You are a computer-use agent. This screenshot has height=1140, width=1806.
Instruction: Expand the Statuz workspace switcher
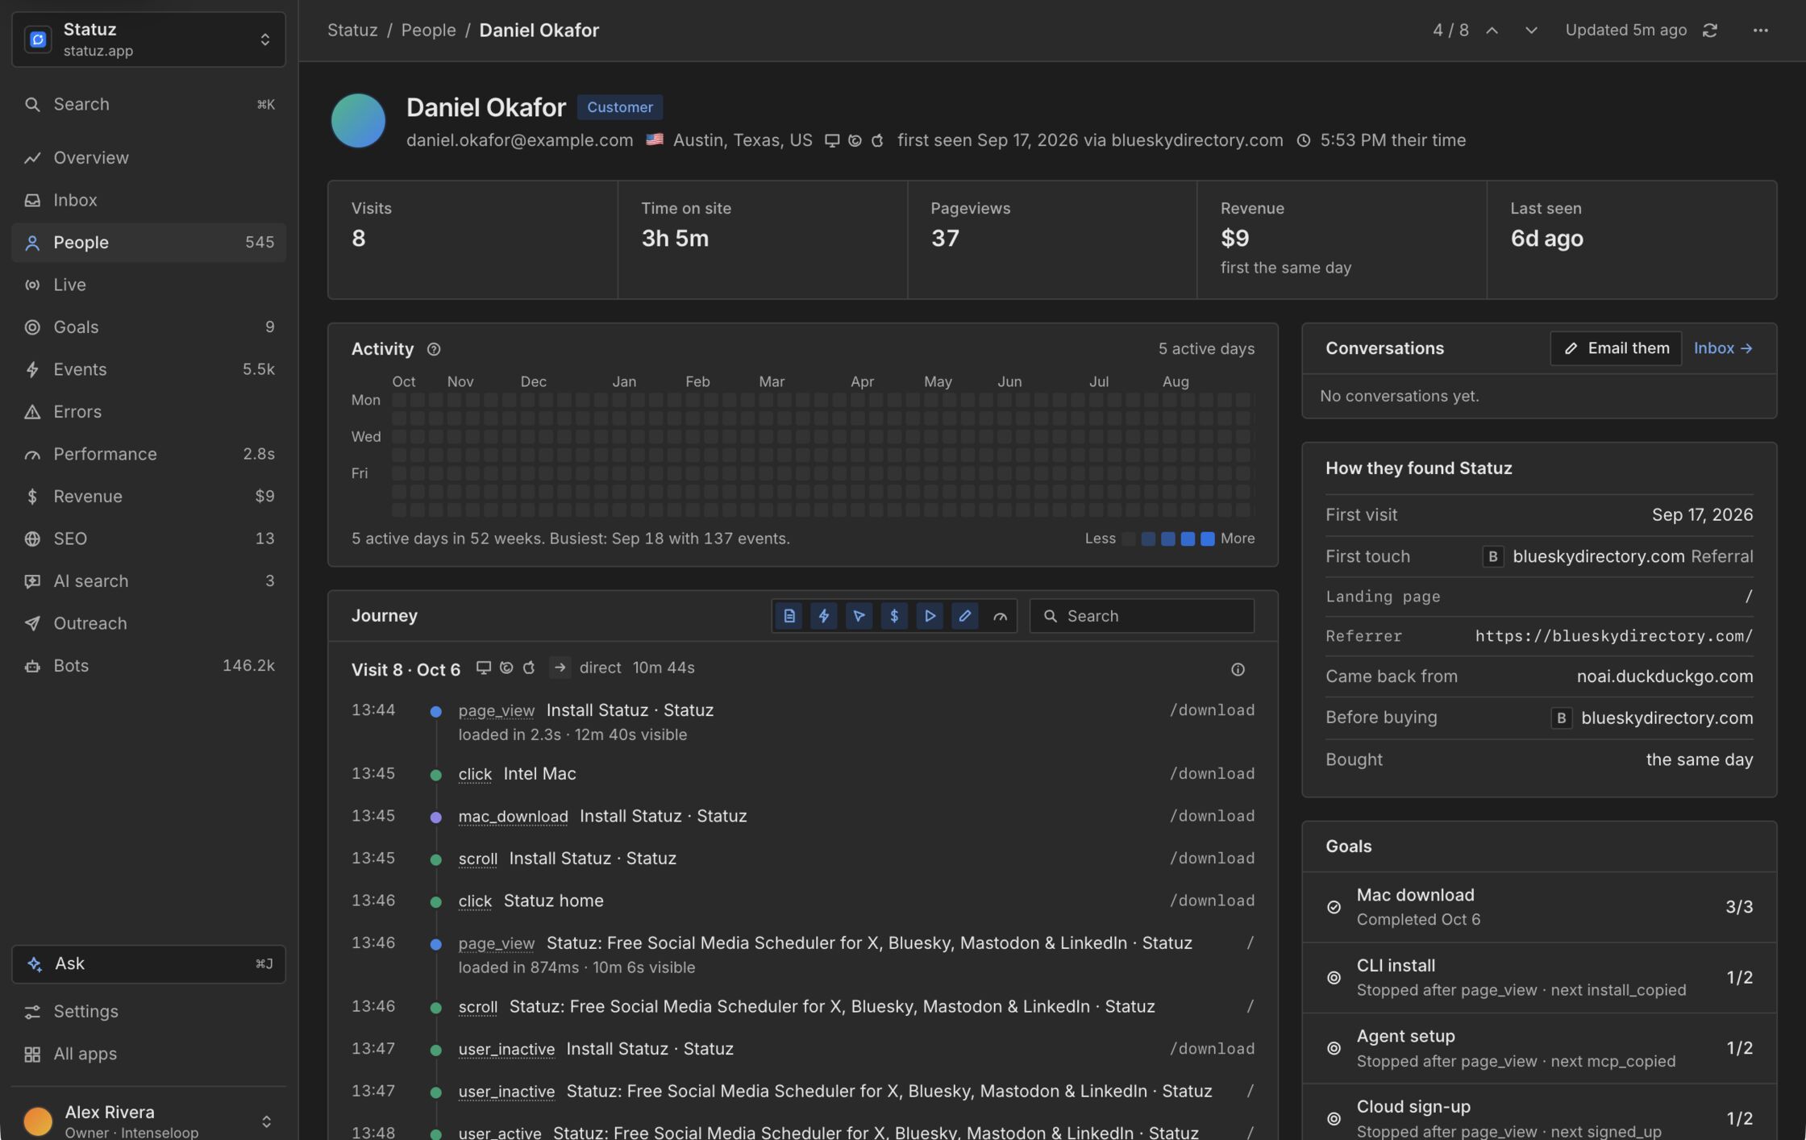pyautogui.click(x=148, y=40)
